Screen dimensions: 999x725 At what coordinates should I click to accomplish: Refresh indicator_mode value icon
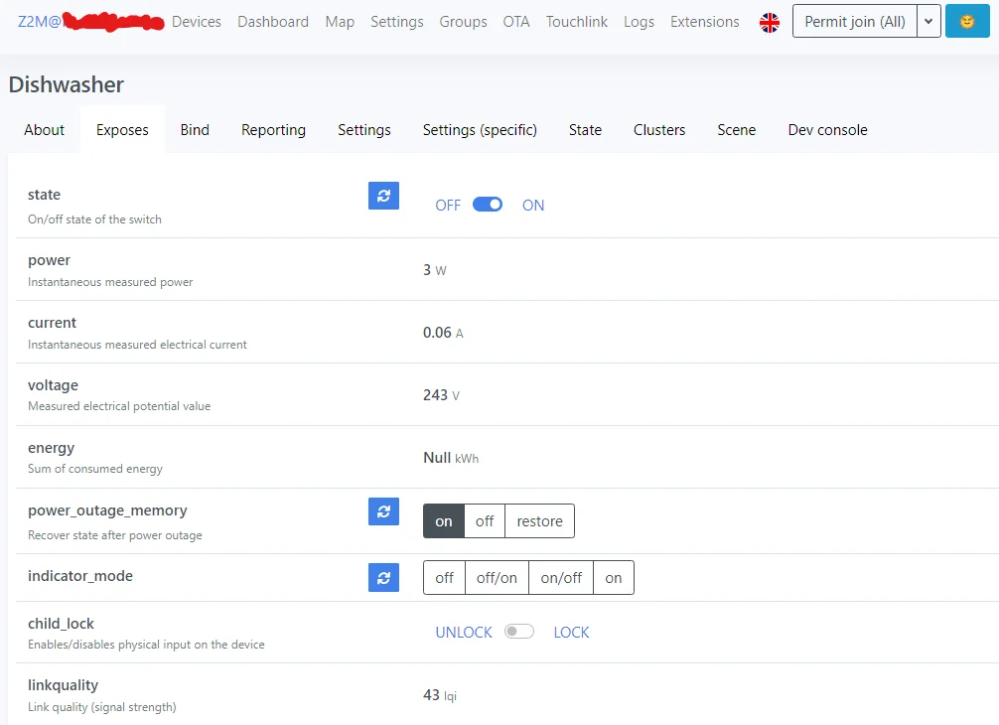383,577
